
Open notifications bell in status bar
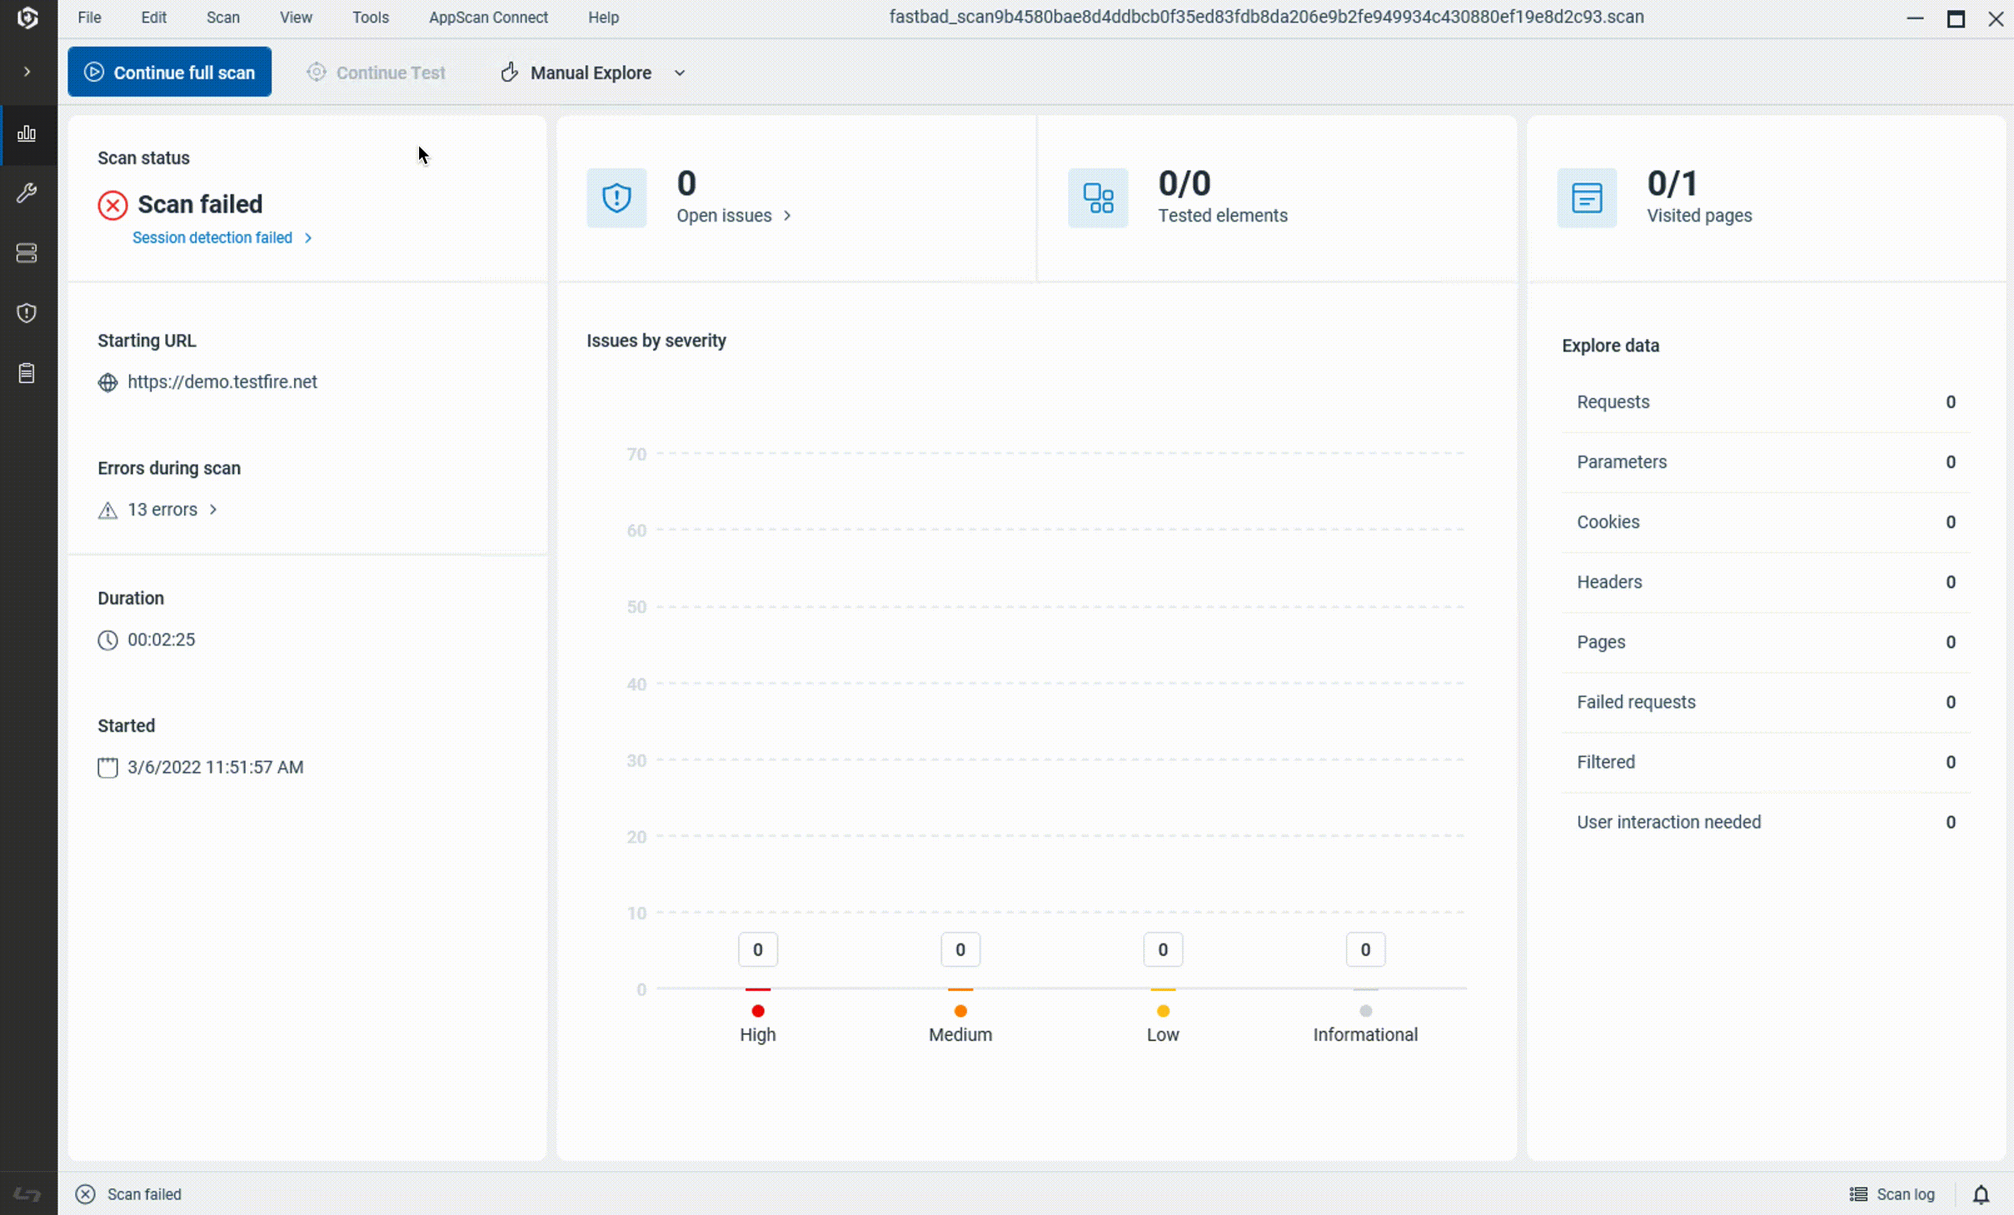pos(1980,1194)
